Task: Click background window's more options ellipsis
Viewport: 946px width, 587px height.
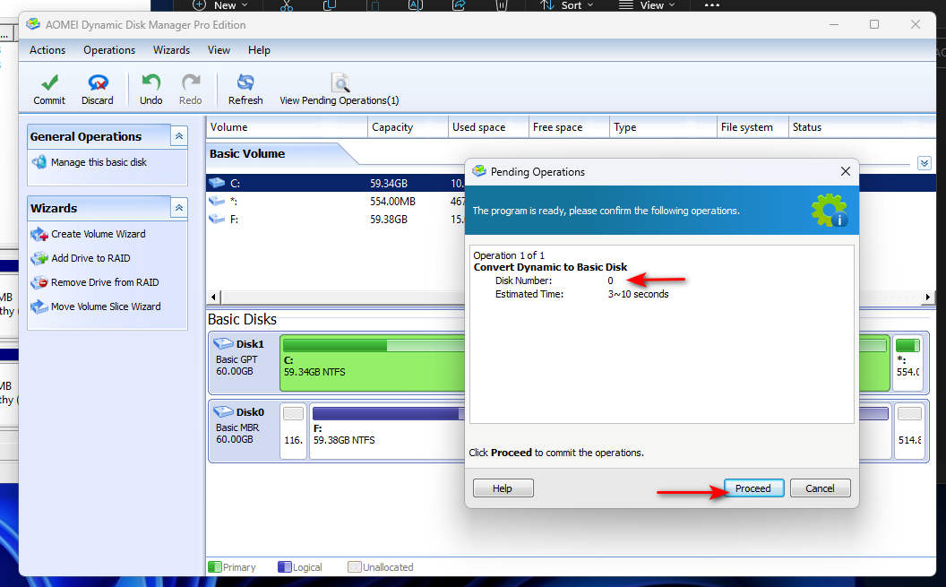Action: click(x=712, y=5)
